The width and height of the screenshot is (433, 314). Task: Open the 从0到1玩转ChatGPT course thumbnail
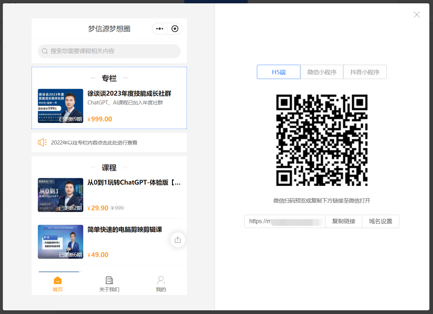61,195
